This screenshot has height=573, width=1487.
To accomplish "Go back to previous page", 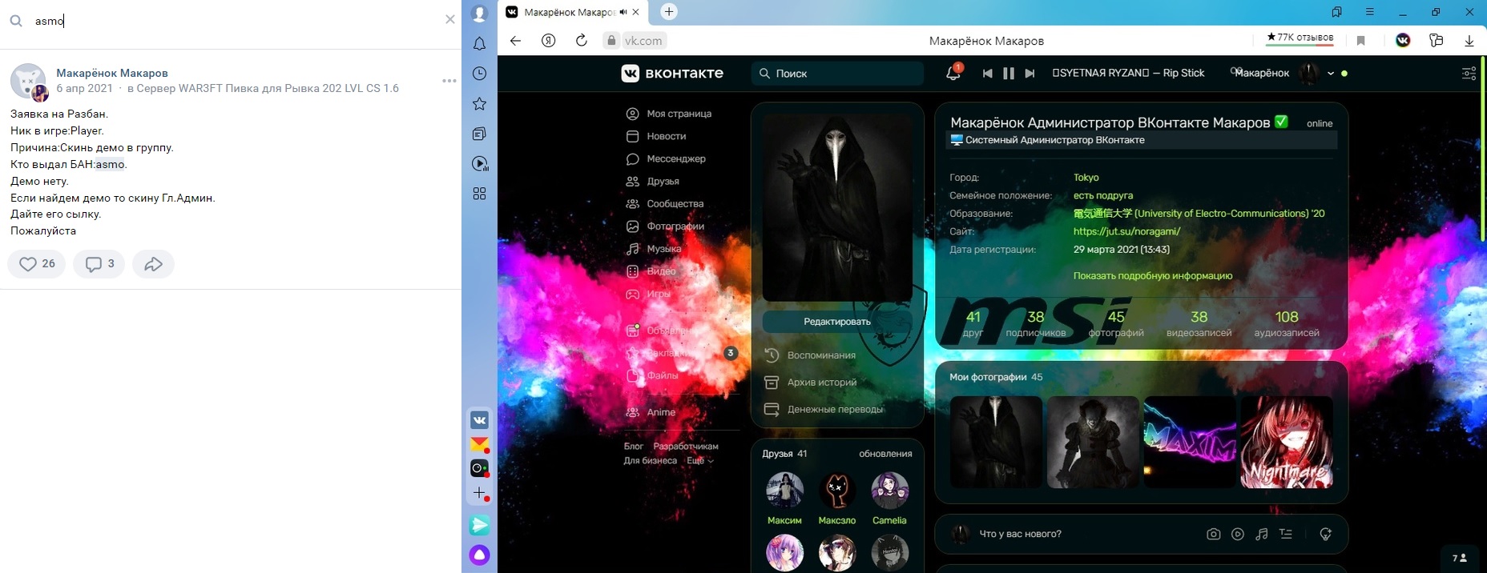I will (x=515, y=41).
